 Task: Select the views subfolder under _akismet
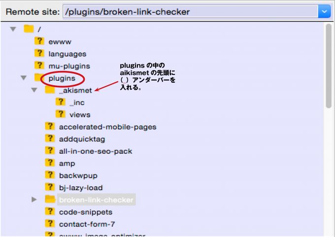(80, 114)
